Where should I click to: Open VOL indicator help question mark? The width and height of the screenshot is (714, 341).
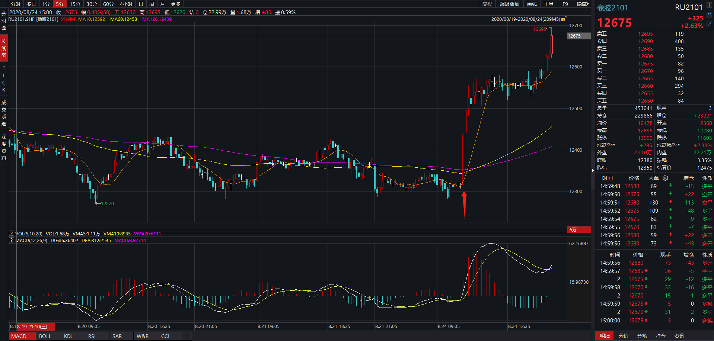12,234
